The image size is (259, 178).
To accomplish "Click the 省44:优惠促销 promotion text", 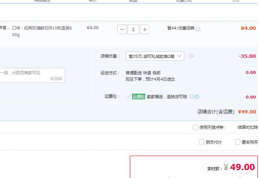I will (x=181, y=28).
